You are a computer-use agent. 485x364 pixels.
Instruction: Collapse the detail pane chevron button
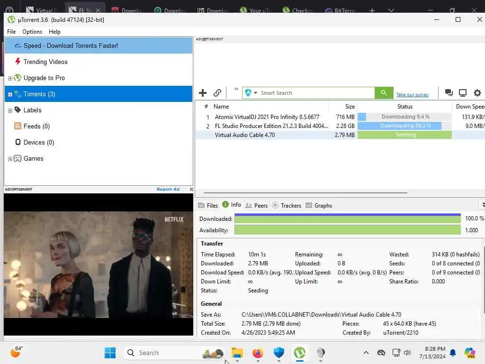tap(483, 205)
